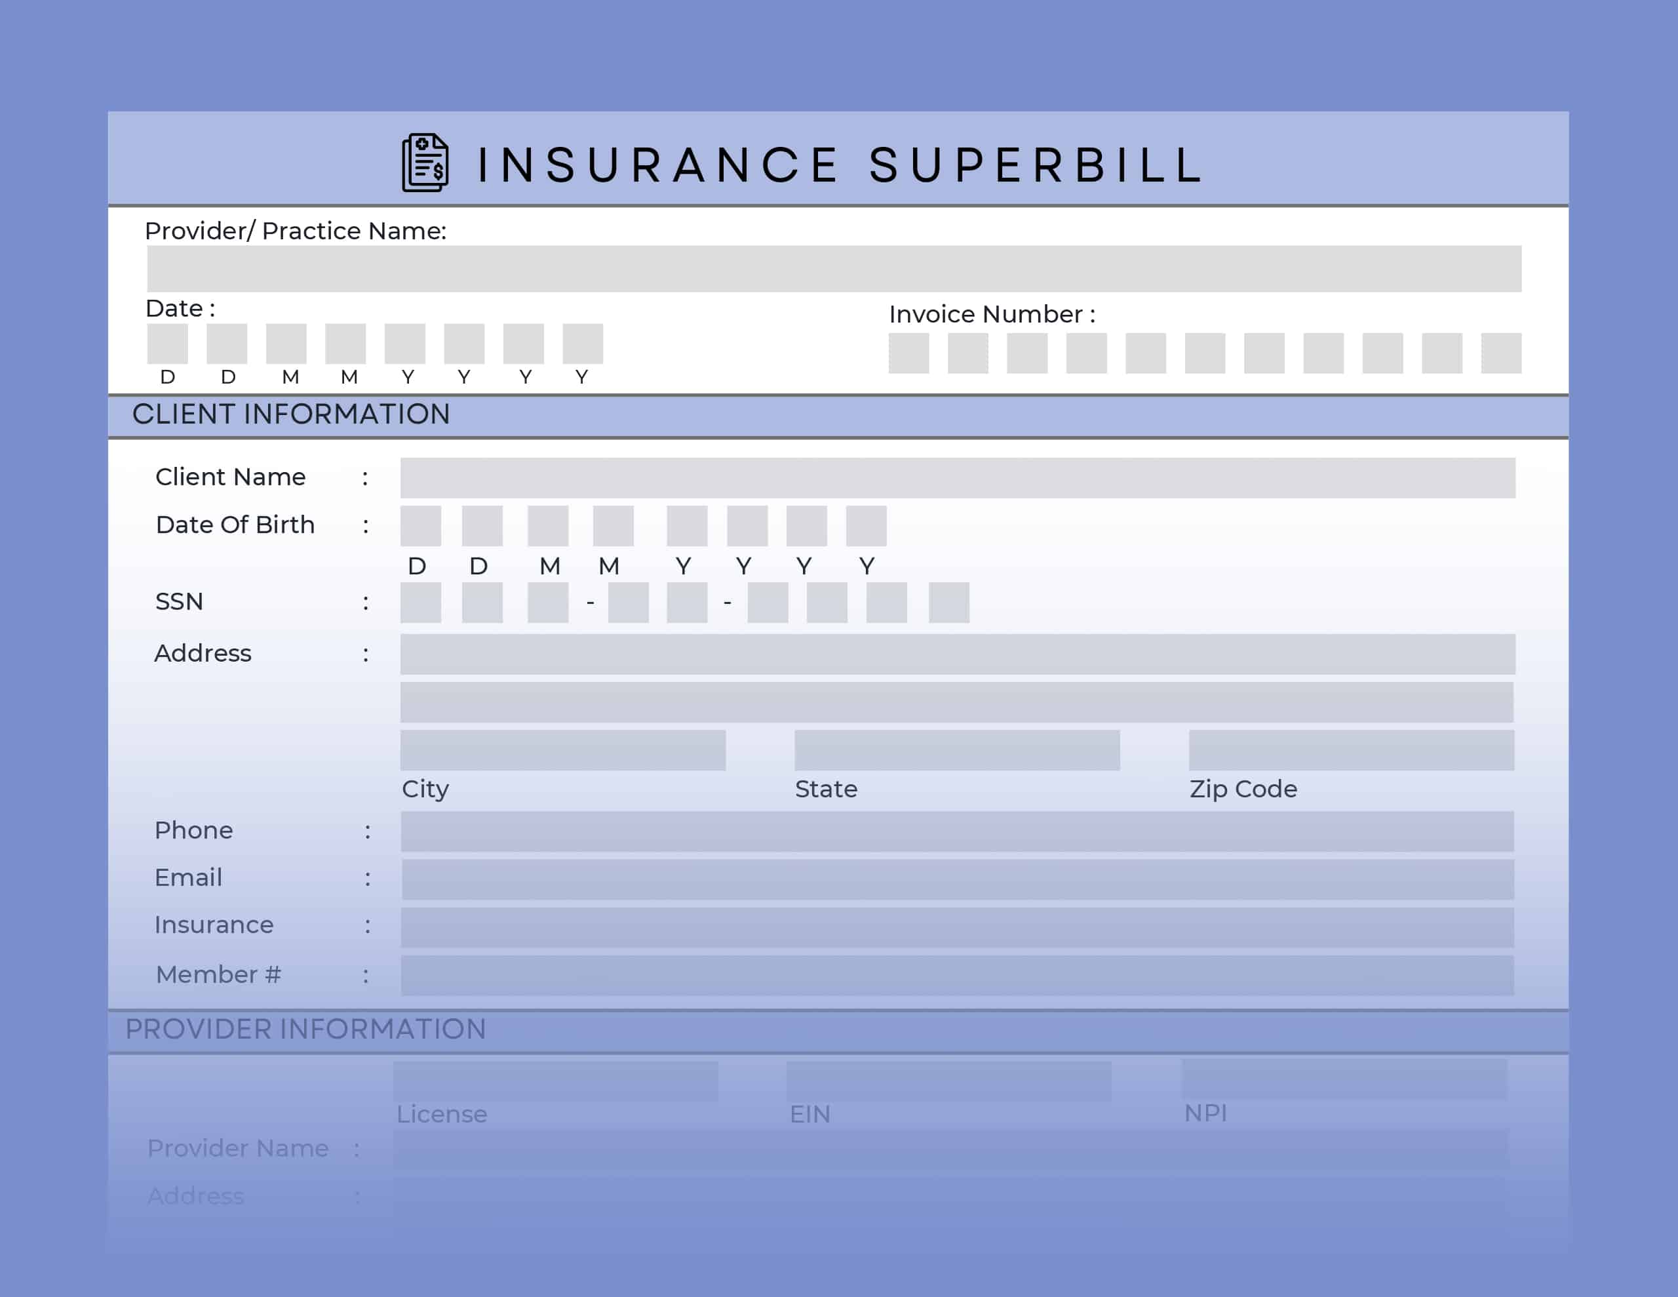Click the first Date day box
Screen dimensions: 1678x1297
168,343
